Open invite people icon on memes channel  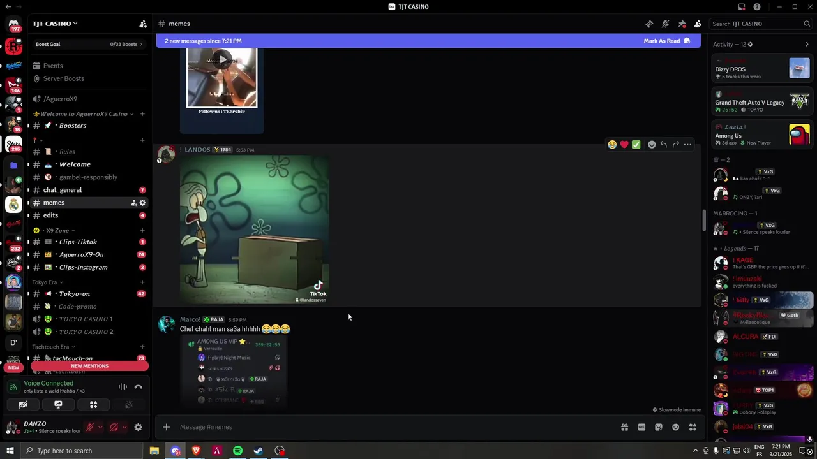[133, 203]
